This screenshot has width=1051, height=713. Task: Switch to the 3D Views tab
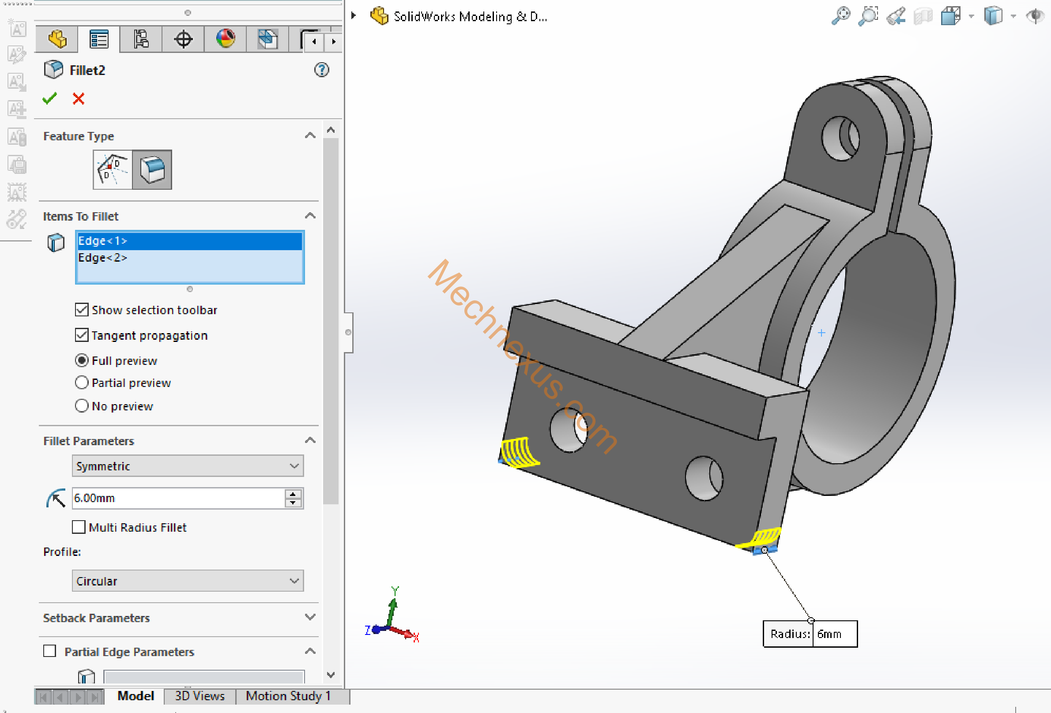tap(200, 696)
